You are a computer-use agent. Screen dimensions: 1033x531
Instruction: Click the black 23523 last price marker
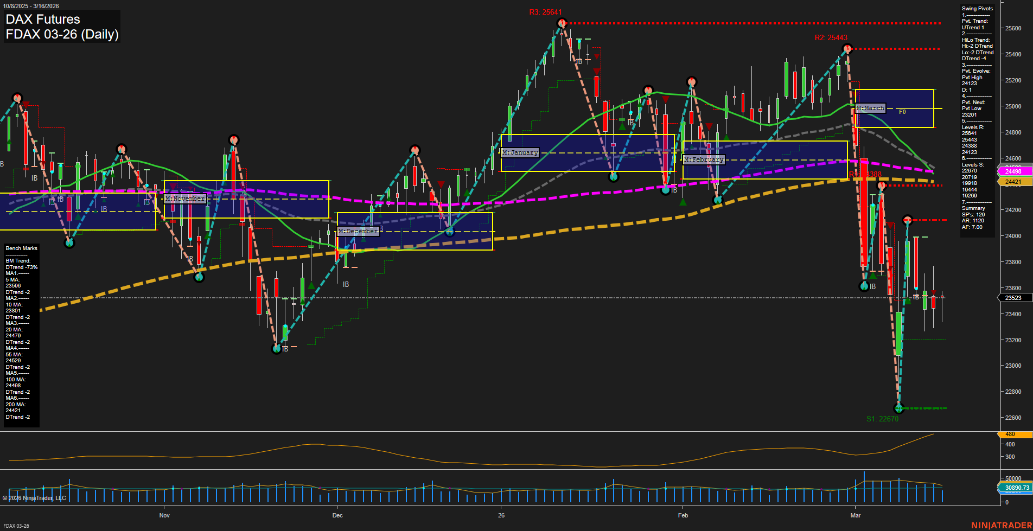(x=1014, y=298)
